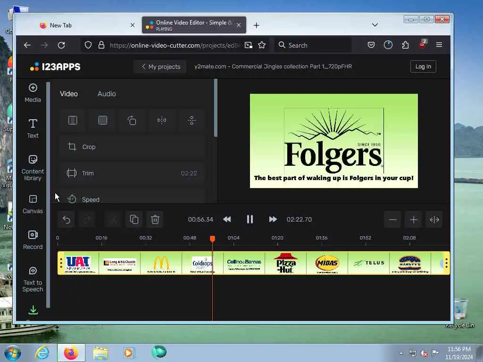This screenshot has height=362, width=483.
Task: Click the redo button
Action: tap(87, 220)
